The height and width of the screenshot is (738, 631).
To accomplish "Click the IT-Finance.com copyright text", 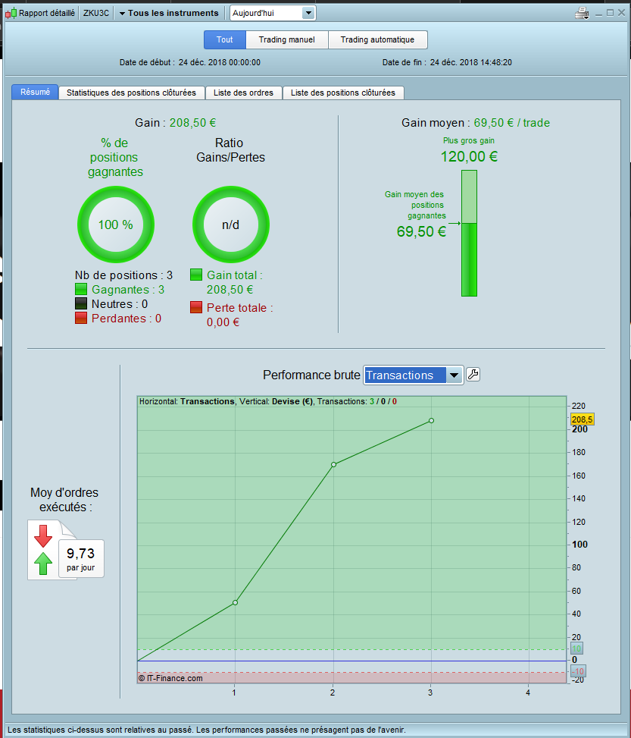I will click(170, 678).
